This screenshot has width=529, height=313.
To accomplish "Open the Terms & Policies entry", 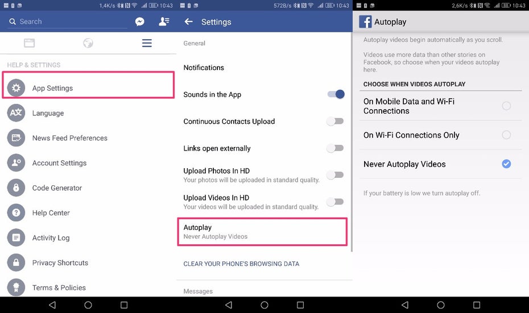I will [x=88, y=287].
